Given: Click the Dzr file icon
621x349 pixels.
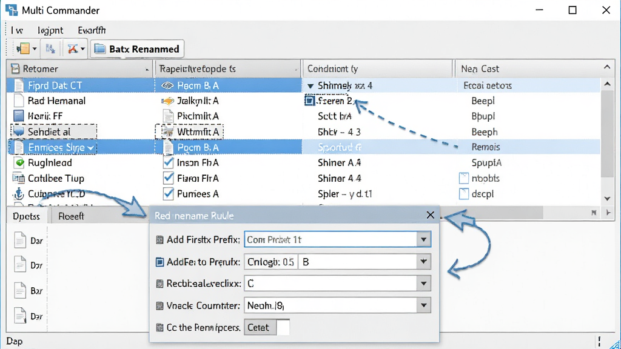Looking at the screenshot, I should pos(19,264).
